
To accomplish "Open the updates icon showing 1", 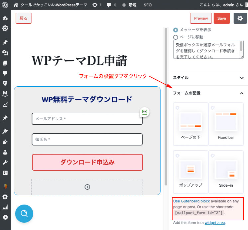I will pos(97,5).
